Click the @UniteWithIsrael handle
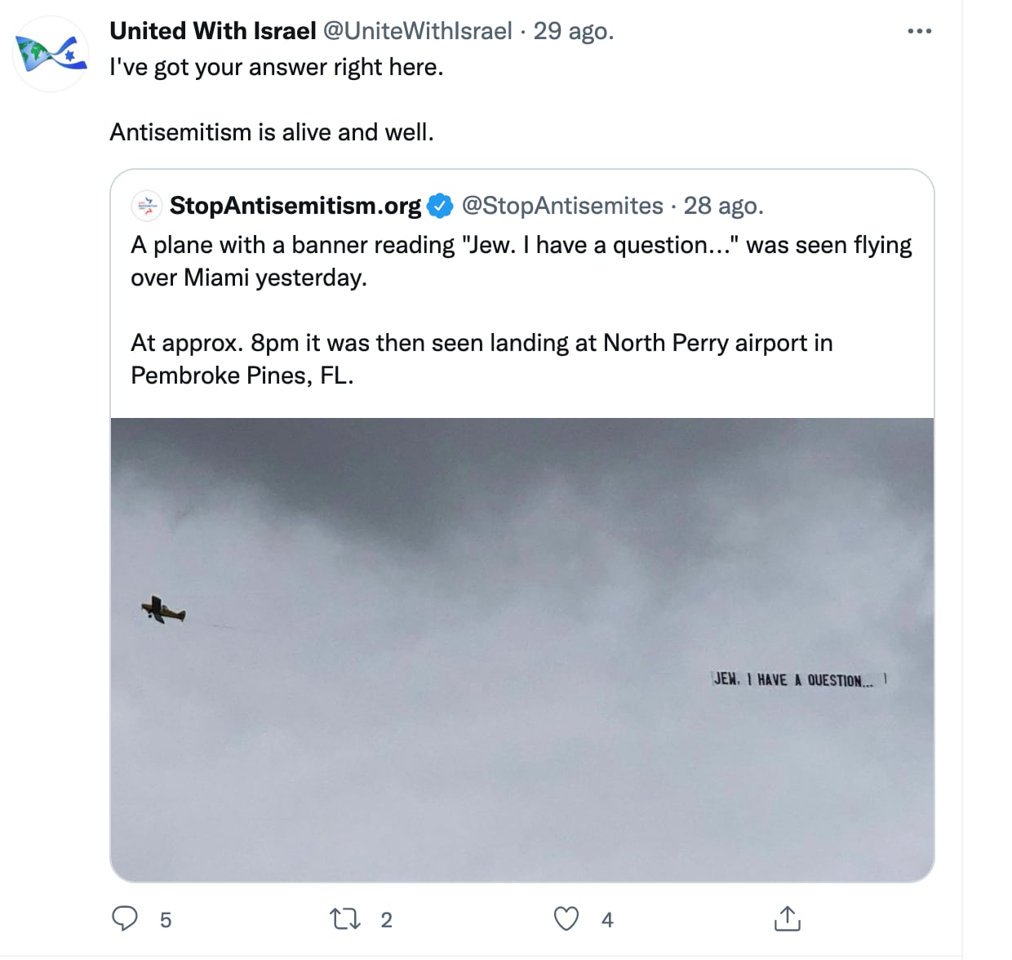 pos(418,31)
